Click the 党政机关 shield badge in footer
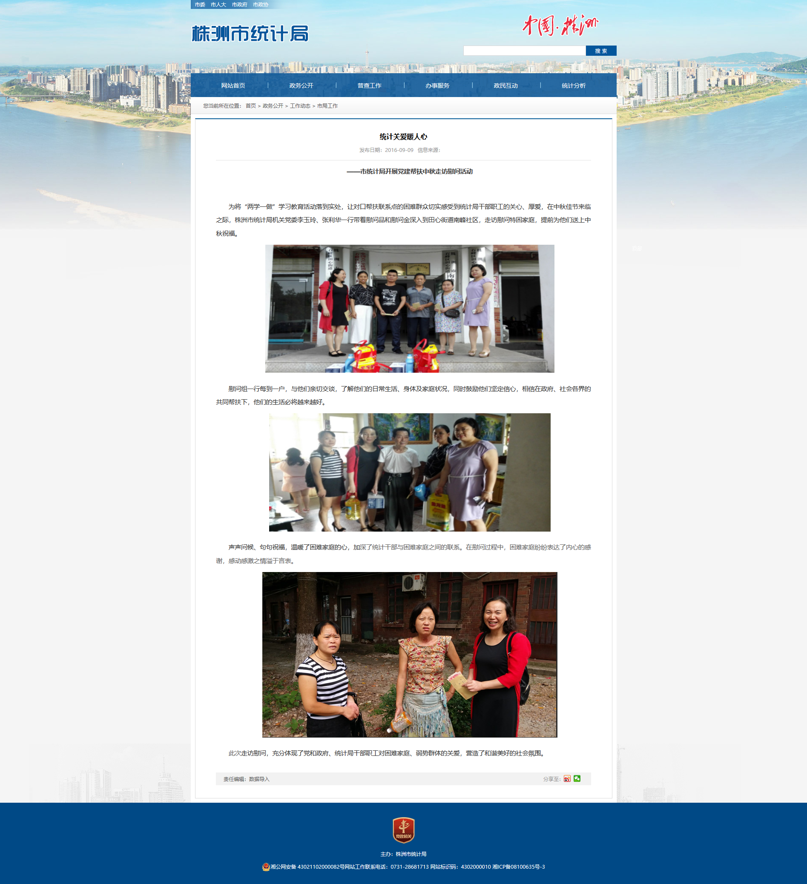This screenshot has height=884, width=807. coord(403,830)
